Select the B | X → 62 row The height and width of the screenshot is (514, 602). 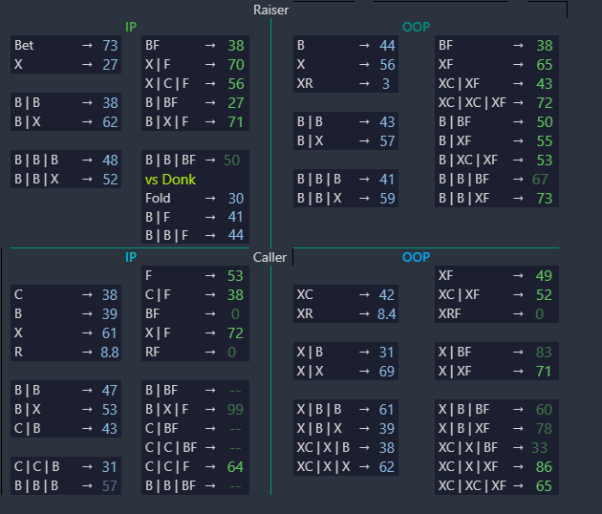click(66, 121)
